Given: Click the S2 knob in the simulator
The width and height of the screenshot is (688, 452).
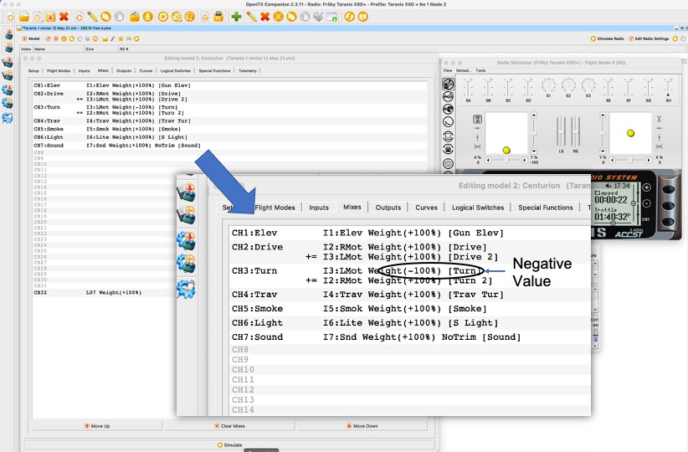Looking at the screenshot, I should coord(568,85).
